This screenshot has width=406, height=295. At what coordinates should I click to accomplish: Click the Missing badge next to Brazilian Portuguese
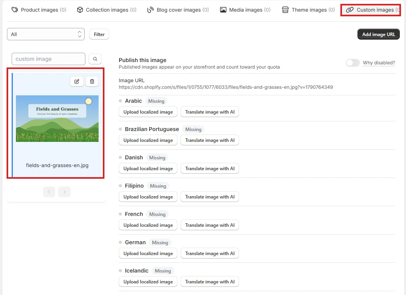pos(193,129)
